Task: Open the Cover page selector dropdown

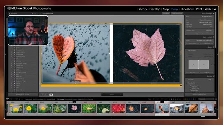Action: click(x=112, y=95)
